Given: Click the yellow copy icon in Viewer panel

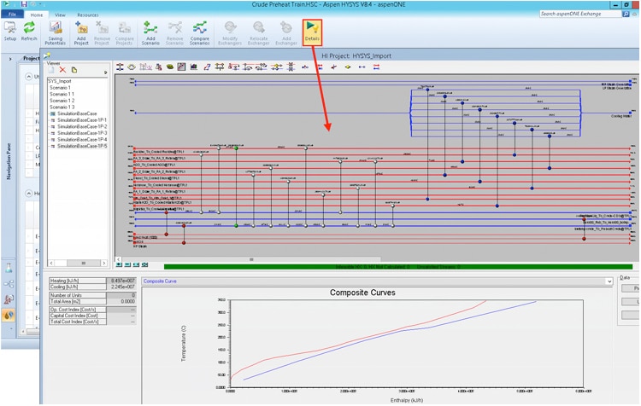Looking at the screenshot, I should click(x=74, y=70).
